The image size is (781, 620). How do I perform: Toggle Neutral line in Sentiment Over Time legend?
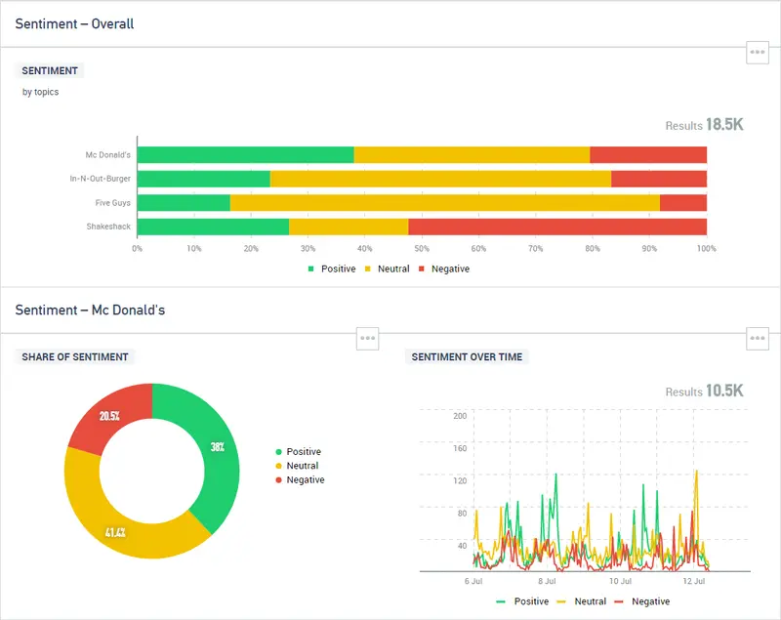pyautogui.click(x=582, y=601)
